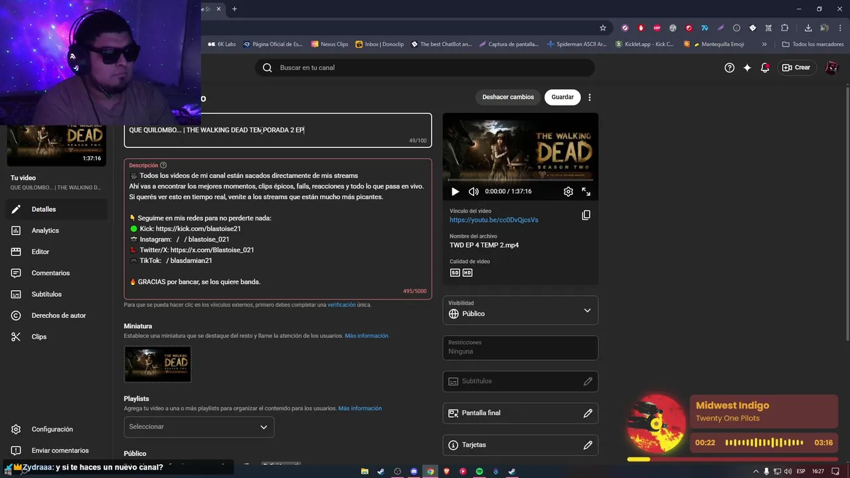The height and width of the screenshot is (478, 850).
Task: Open Más información under Miniatura
Action: tap(367, 336)
